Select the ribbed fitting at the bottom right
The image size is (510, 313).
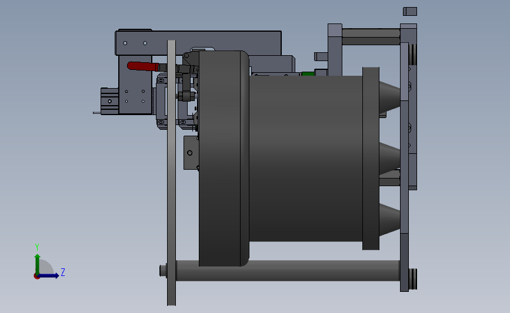click(x=413, y=279)
